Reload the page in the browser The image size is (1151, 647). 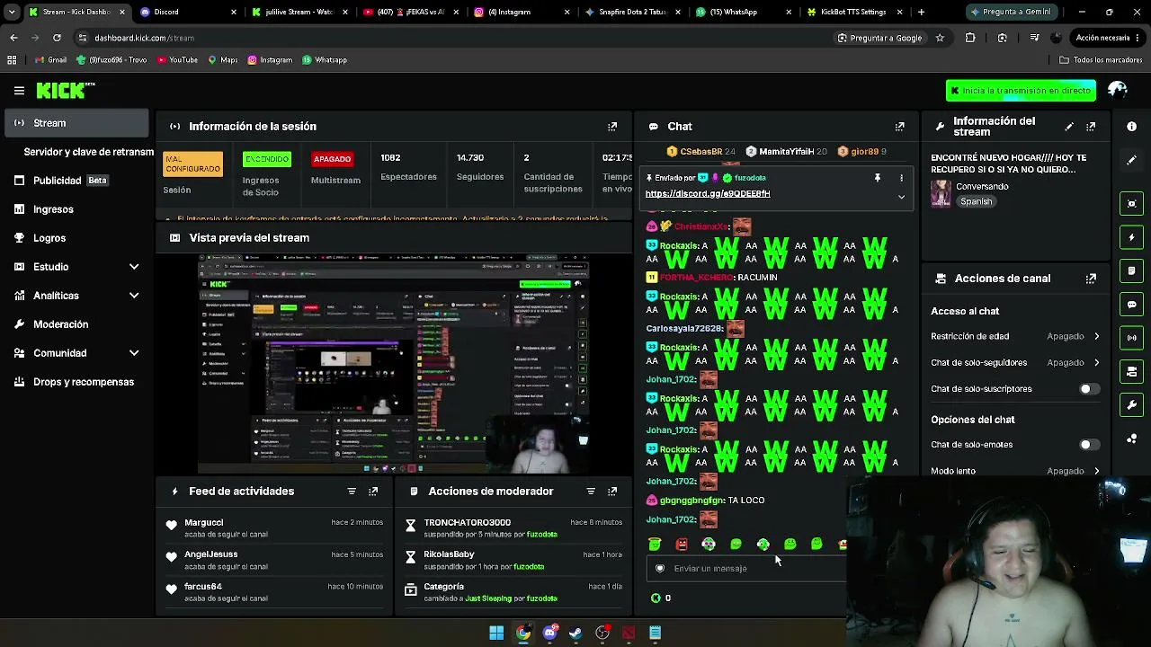pos(57,38)
